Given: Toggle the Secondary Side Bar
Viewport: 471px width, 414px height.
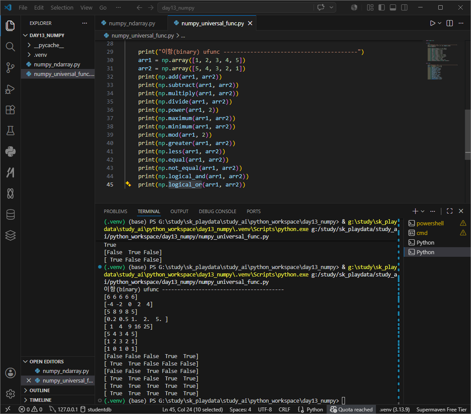Looking at the screenshot, I should tap(404, 7).
